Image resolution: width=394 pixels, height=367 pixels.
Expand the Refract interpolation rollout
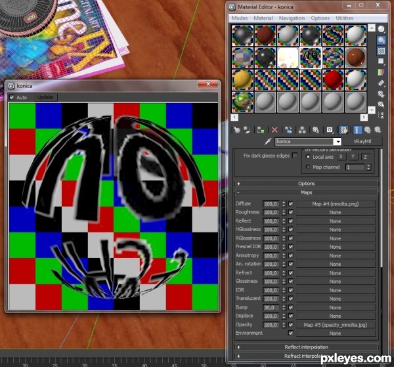click(x=306, y=356)
